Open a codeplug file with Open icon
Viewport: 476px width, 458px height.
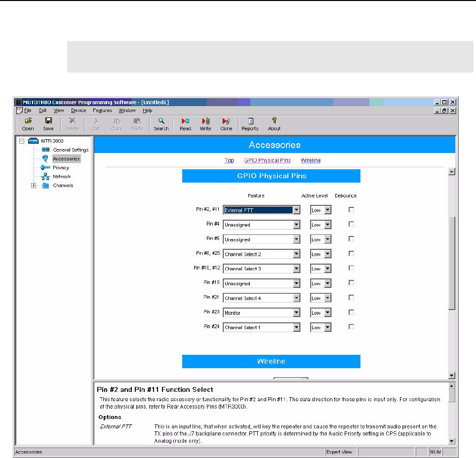coord(28,124)
